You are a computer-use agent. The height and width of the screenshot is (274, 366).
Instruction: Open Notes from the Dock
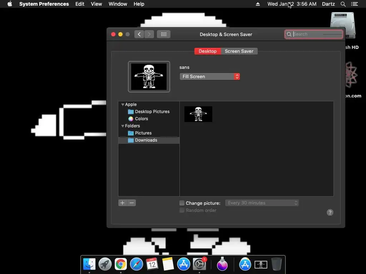coord(168,264)
